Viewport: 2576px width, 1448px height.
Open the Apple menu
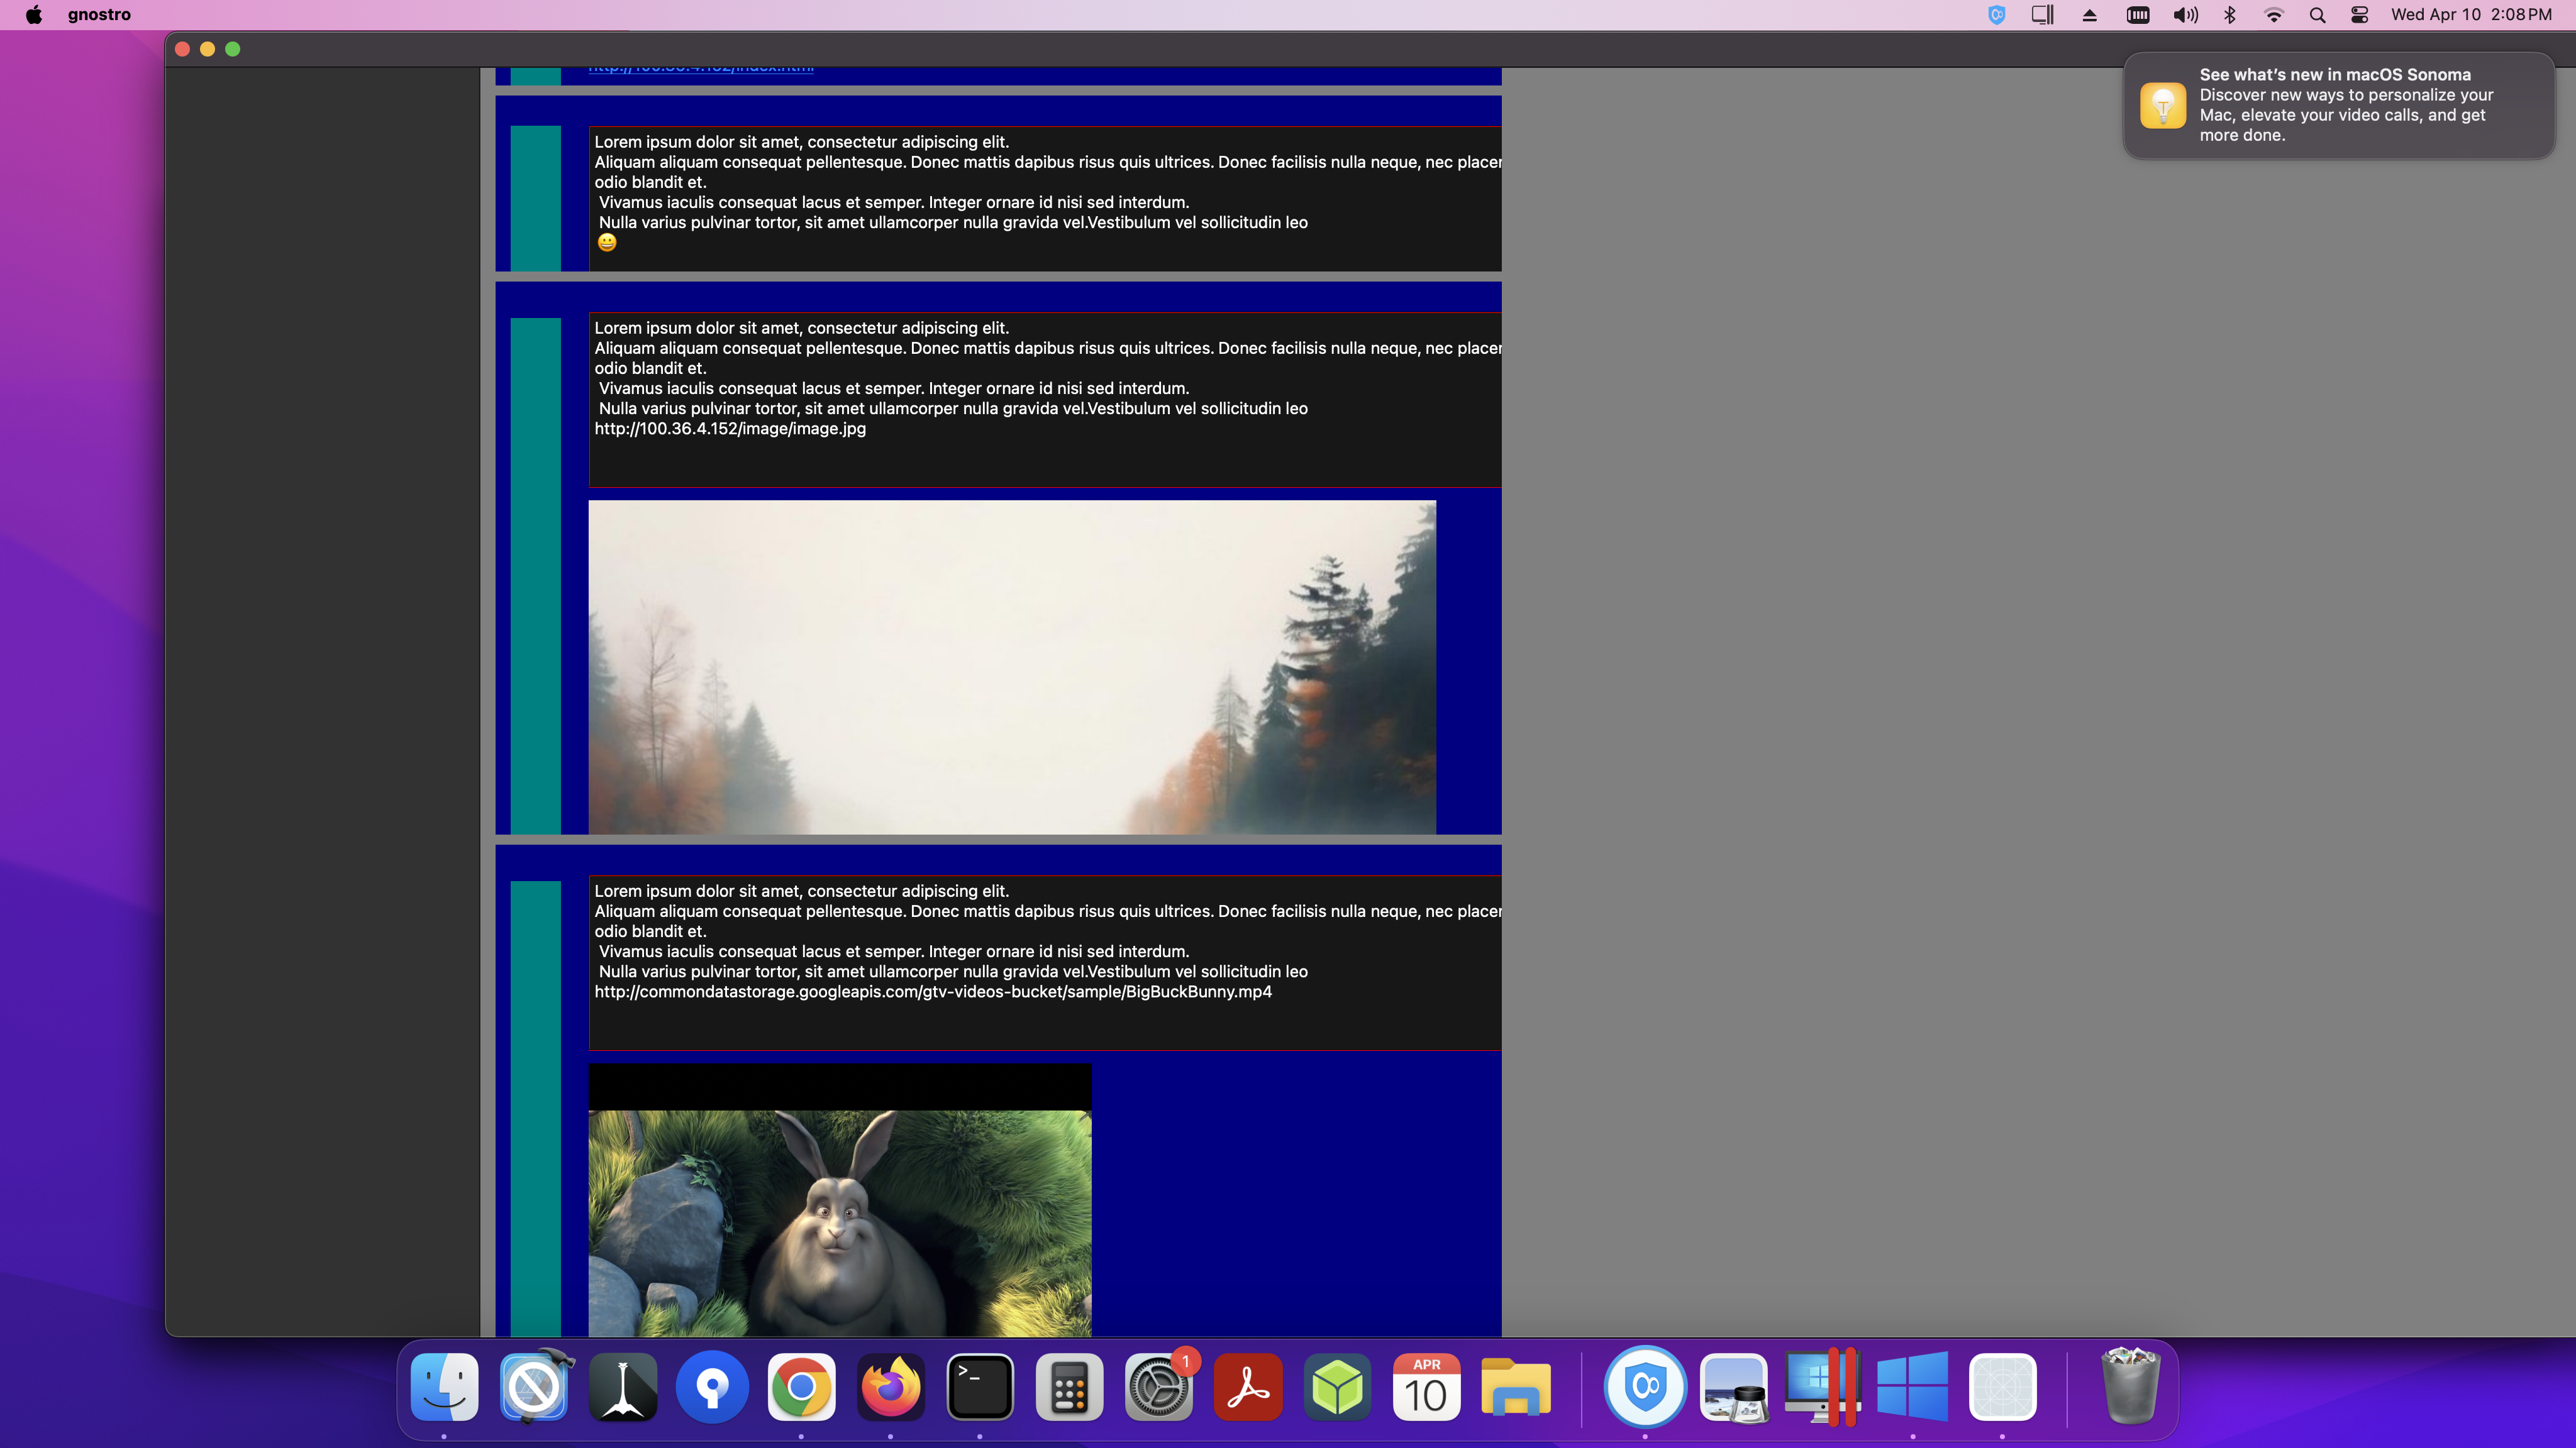34,15
